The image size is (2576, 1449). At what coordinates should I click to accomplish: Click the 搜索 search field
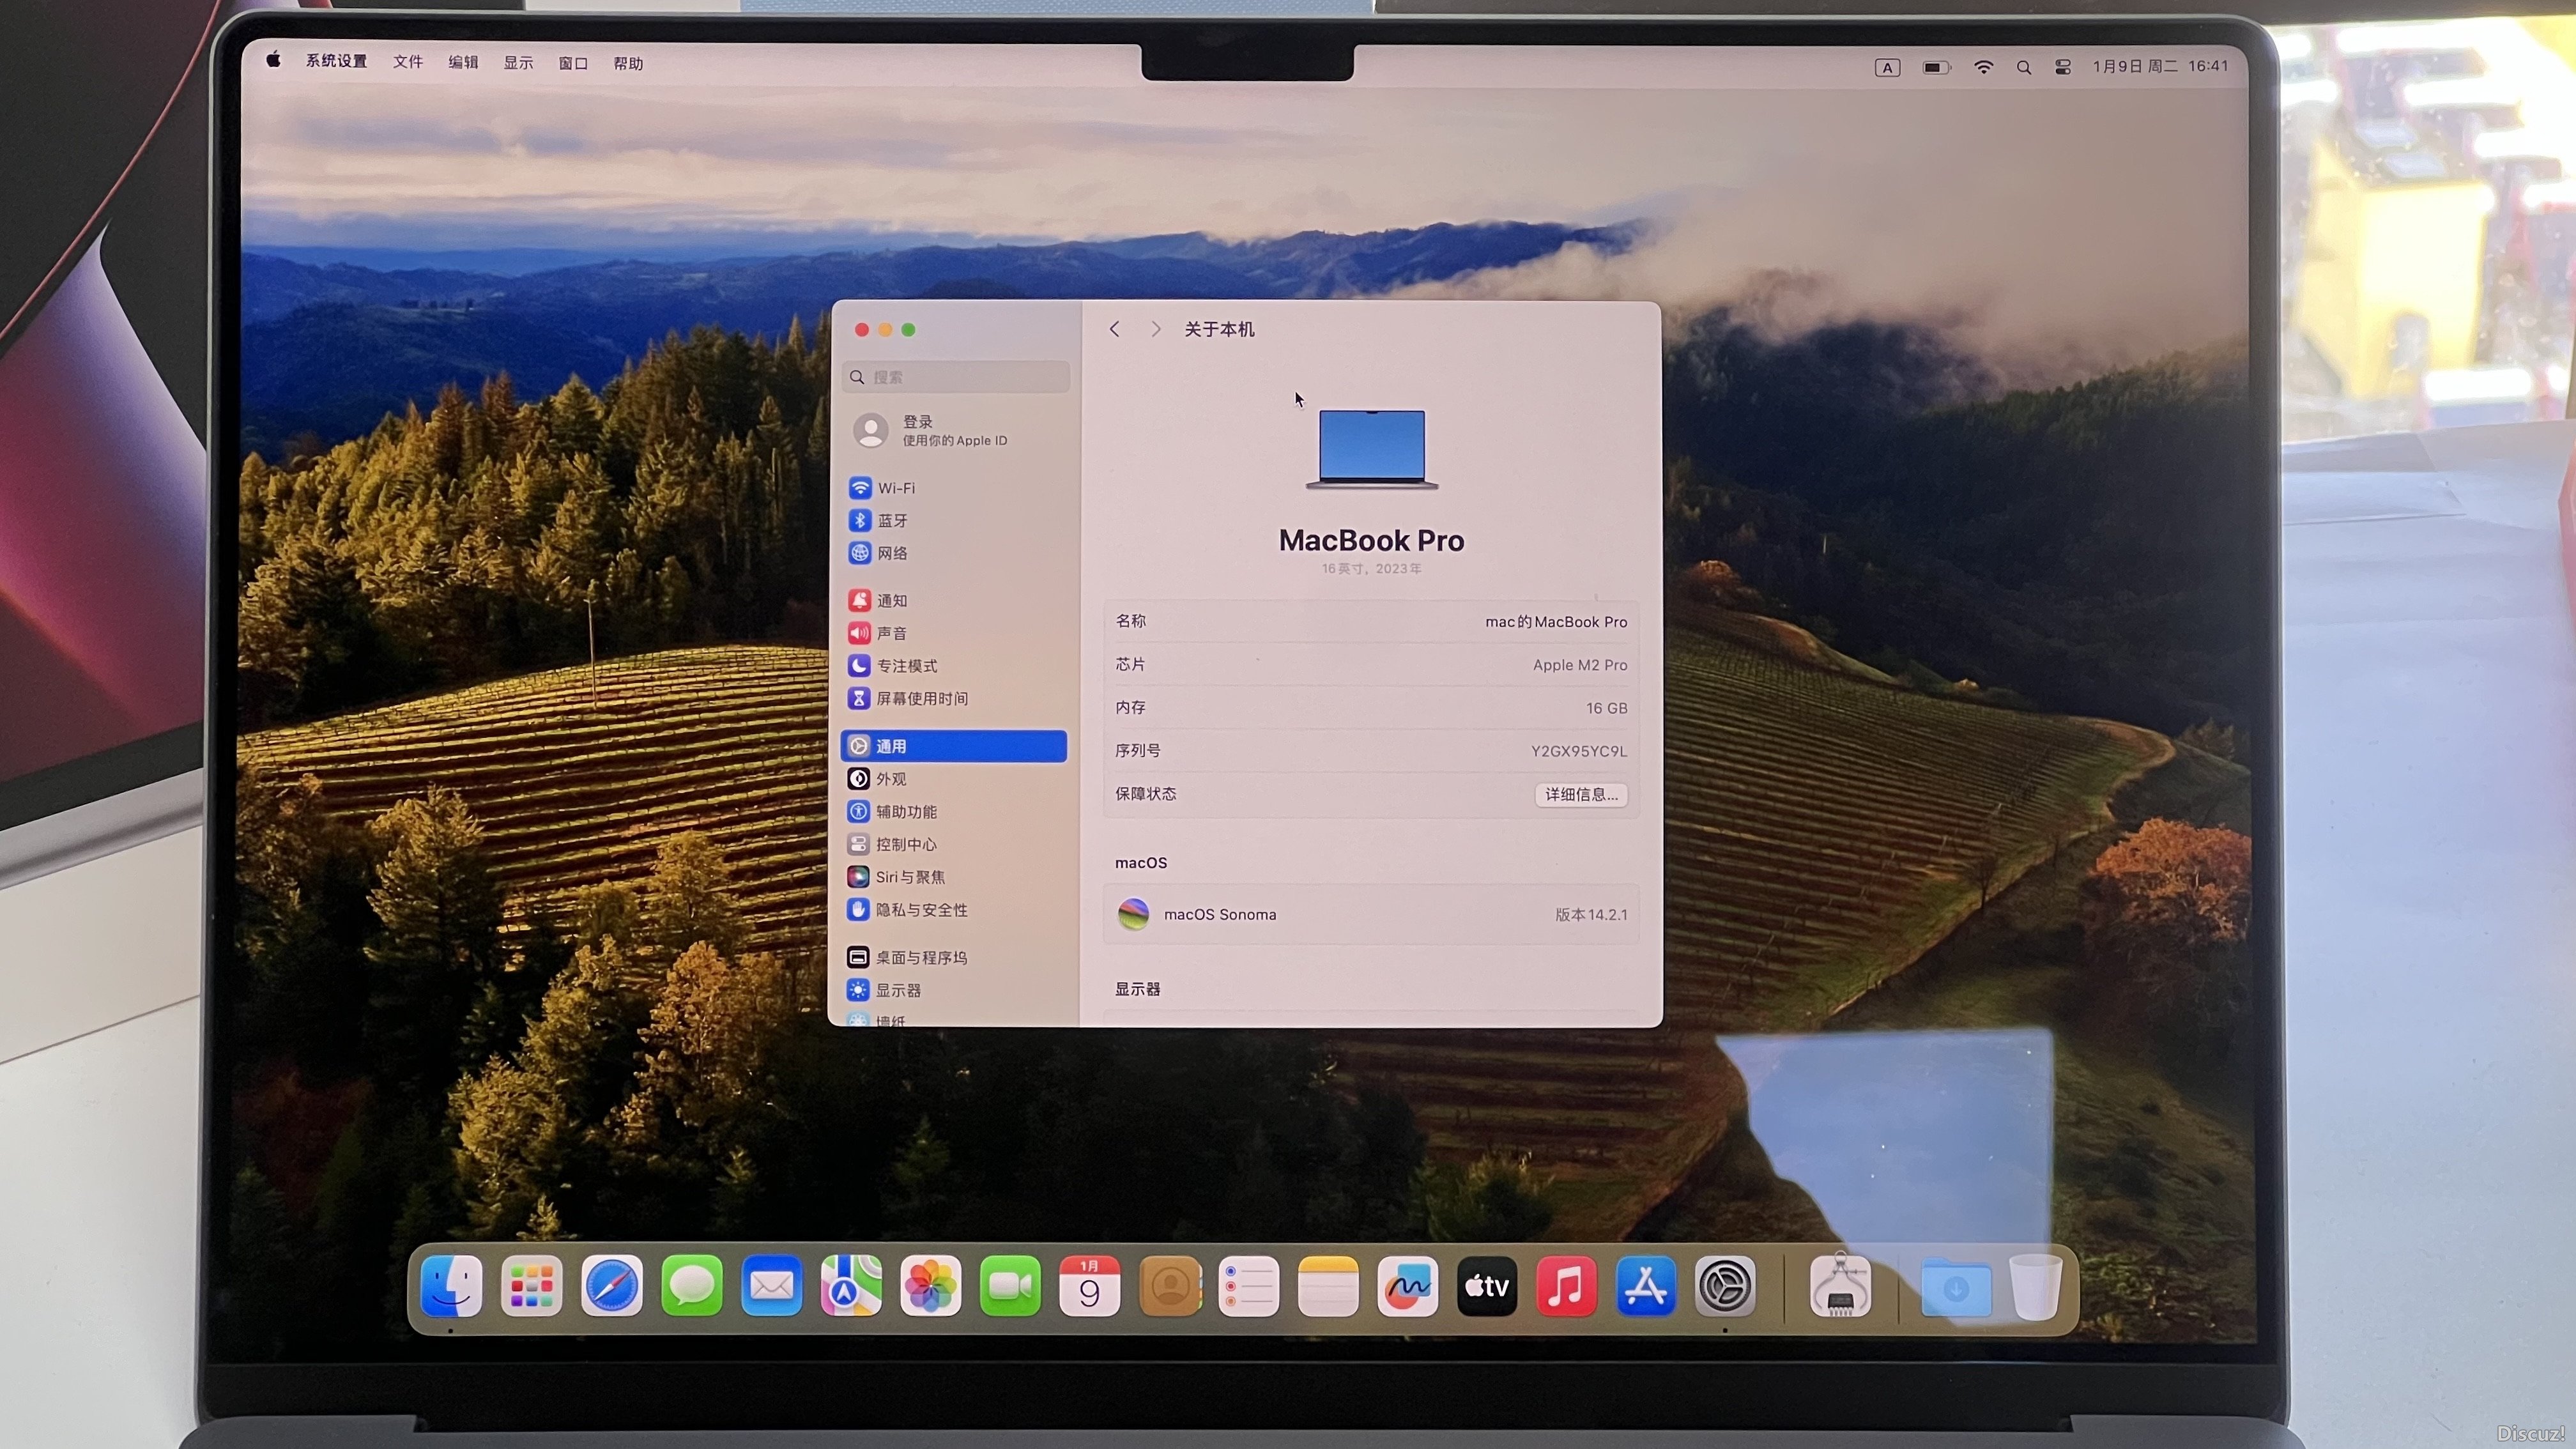(956, 377)
